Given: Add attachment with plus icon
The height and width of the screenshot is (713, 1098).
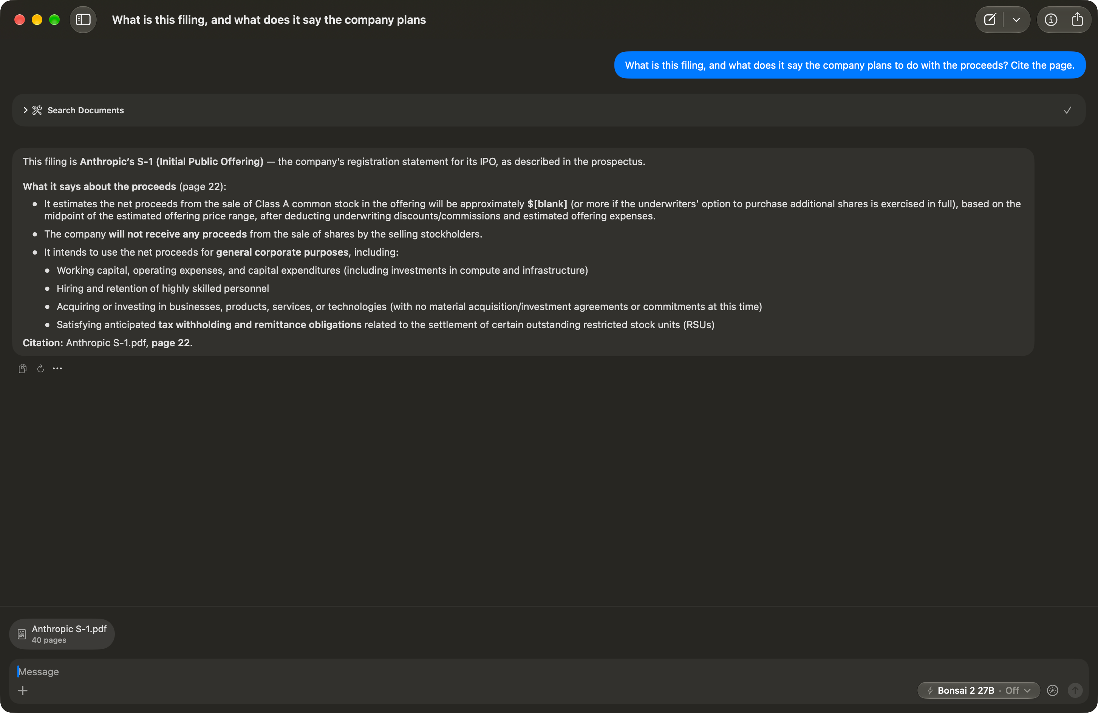Looking at the screenshot, I should point(23,690).
